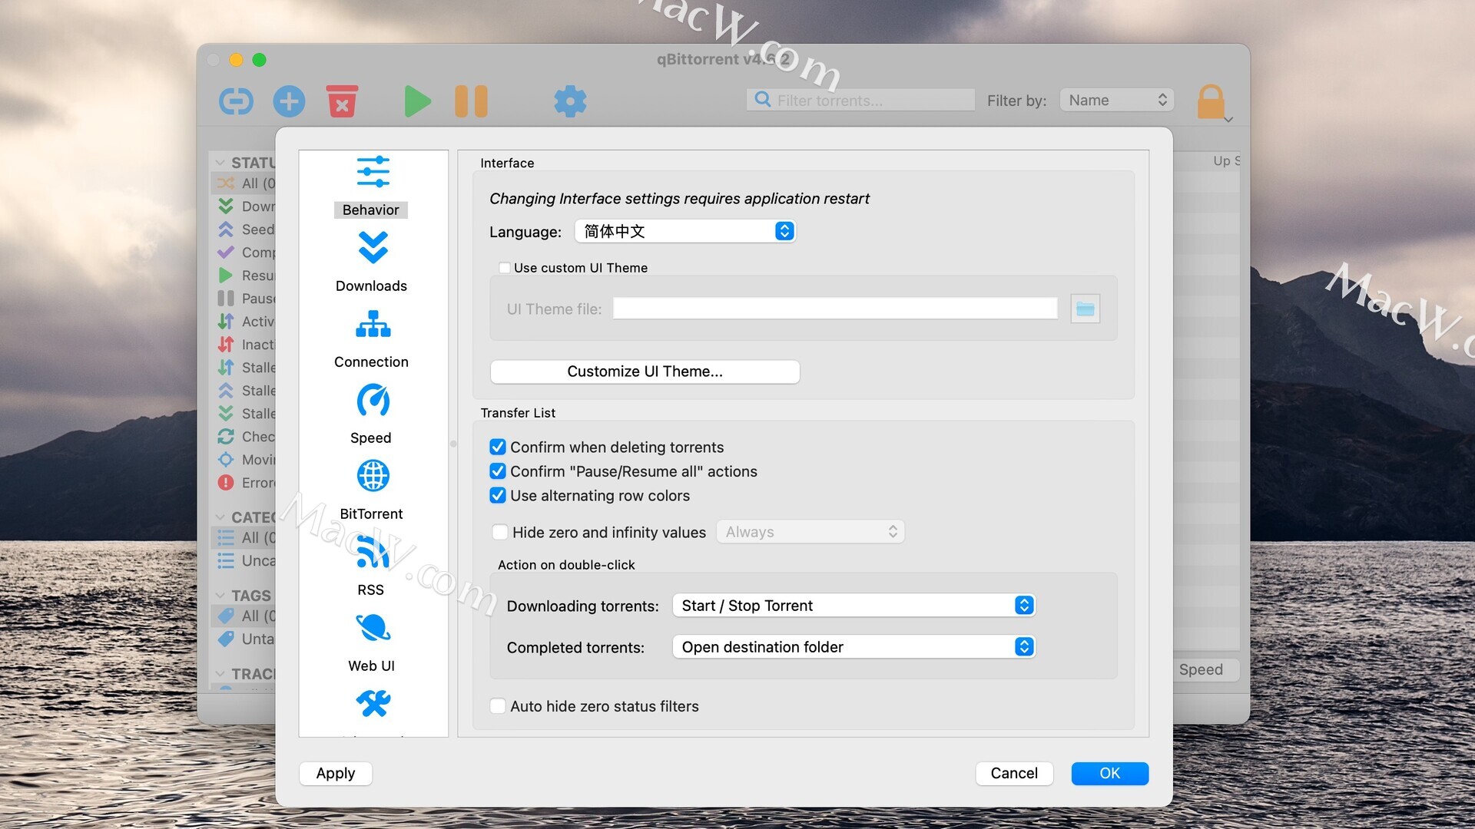Viewport: 1475px width, 829px height.
Task: Select All under STATUS in sidebar
Action: coord(244,183)
